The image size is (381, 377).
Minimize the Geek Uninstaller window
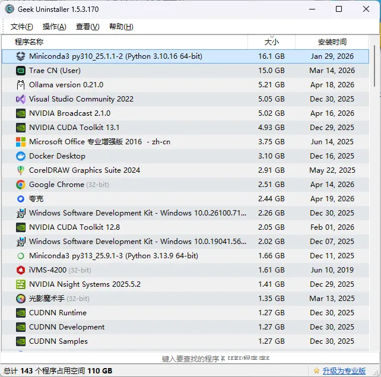point(312,9)
